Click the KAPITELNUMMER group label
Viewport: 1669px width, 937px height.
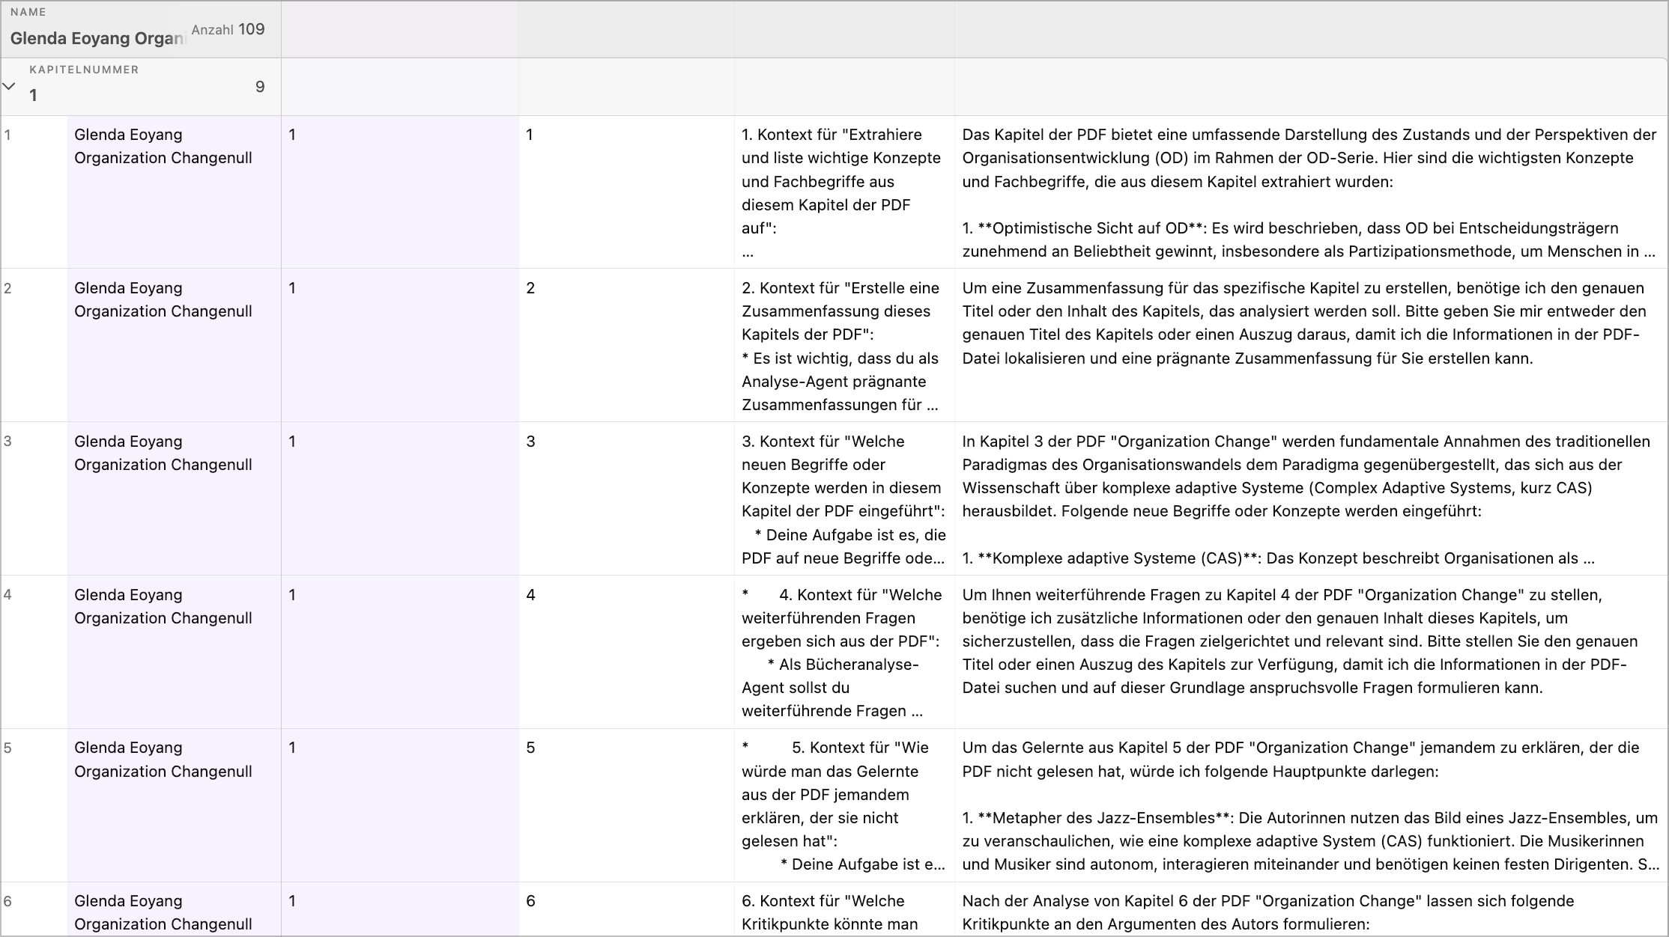click(84, 70)
